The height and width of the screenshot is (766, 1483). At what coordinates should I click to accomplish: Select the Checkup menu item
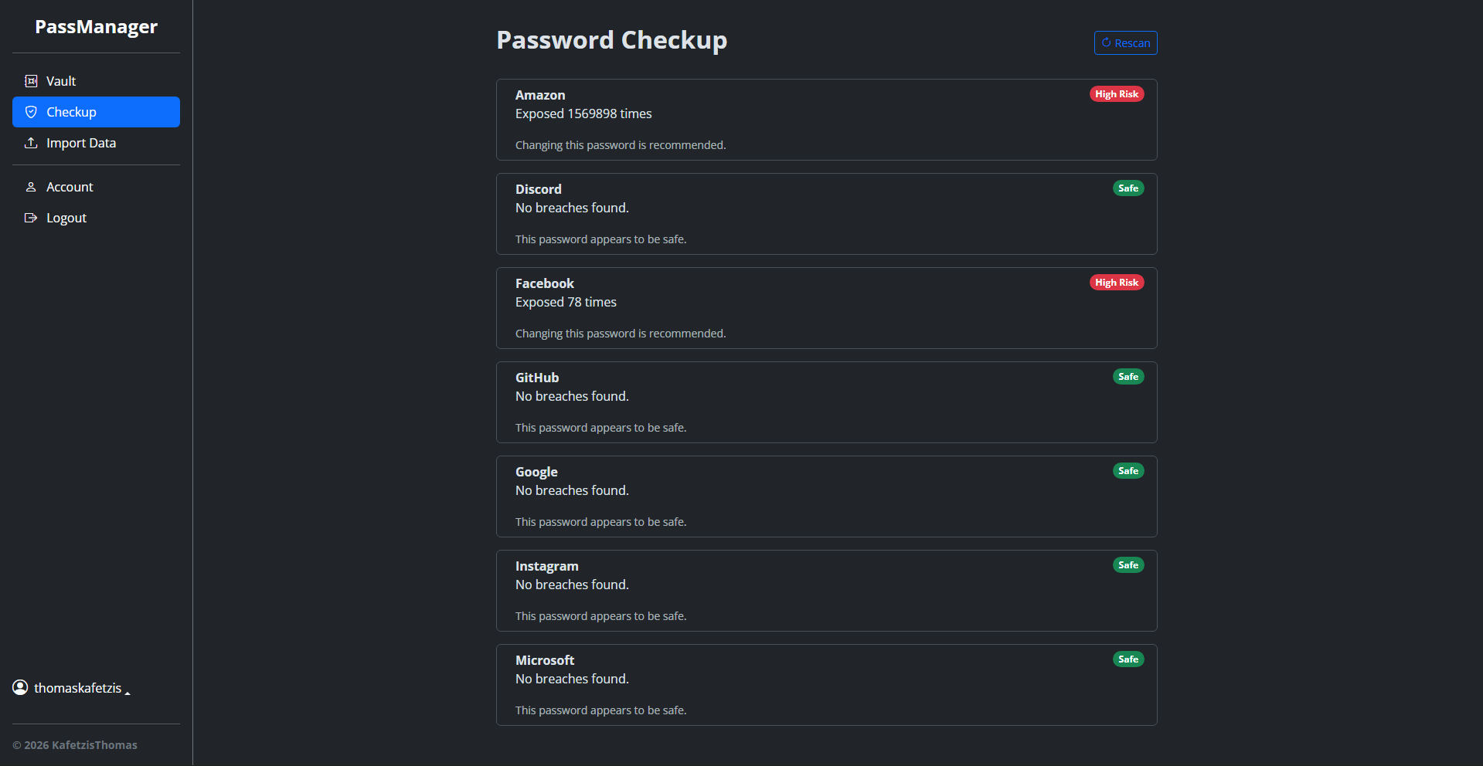[96, 112]
